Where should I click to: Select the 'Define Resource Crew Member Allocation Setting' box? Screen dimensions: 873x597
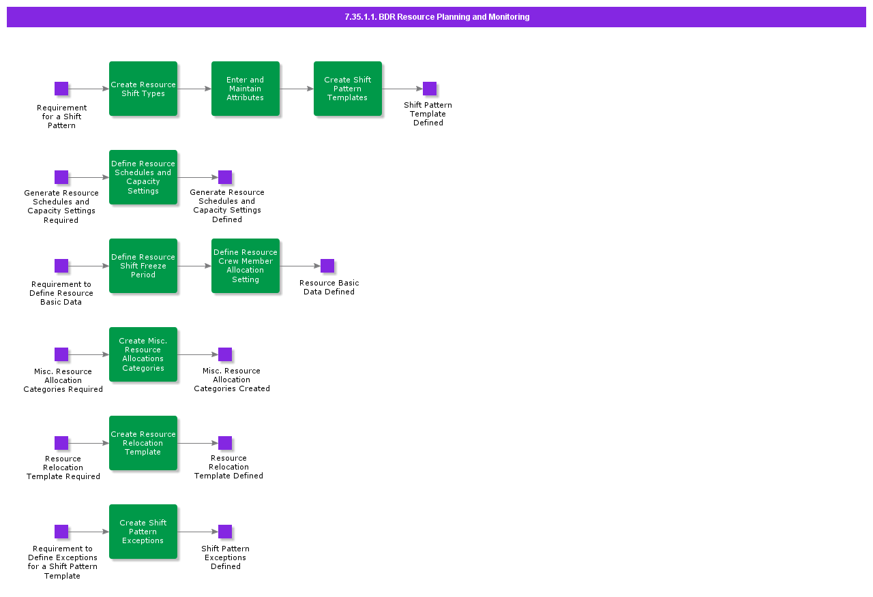click(x=246, y=266)
